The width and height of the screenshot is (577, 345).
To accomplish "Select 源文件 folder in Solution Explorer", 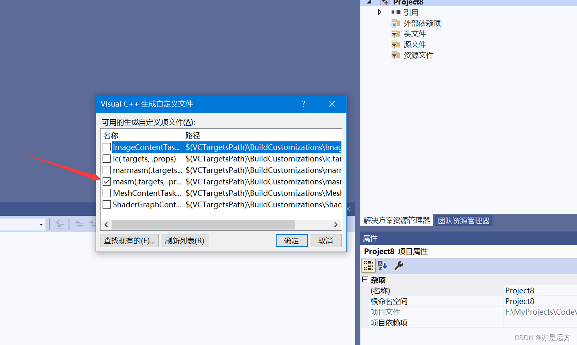I will tap(415, 45).
